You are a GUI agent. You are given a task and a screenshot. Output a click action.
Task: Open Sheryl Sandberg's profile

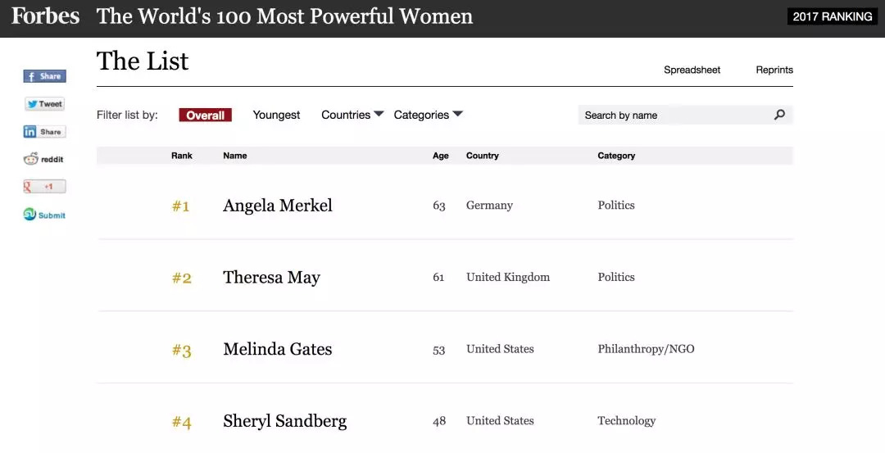(284, 421)
